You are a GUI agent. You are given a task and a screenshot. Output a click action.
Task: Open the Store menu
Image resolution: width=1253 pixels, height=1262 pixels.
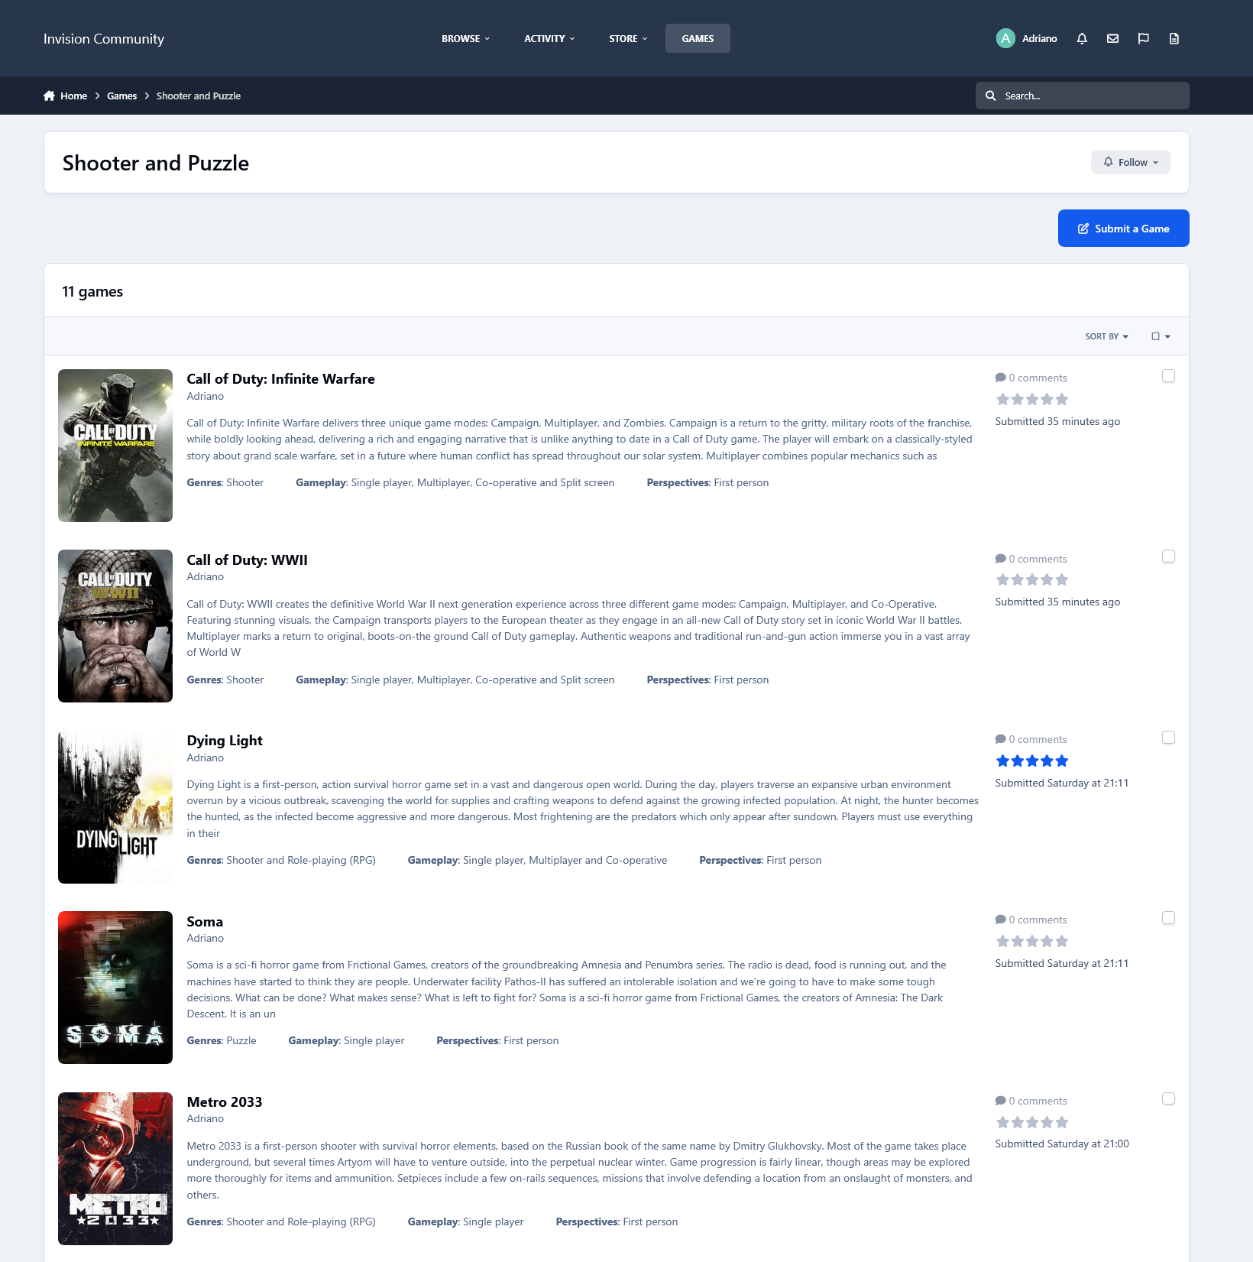pos(627,38)
